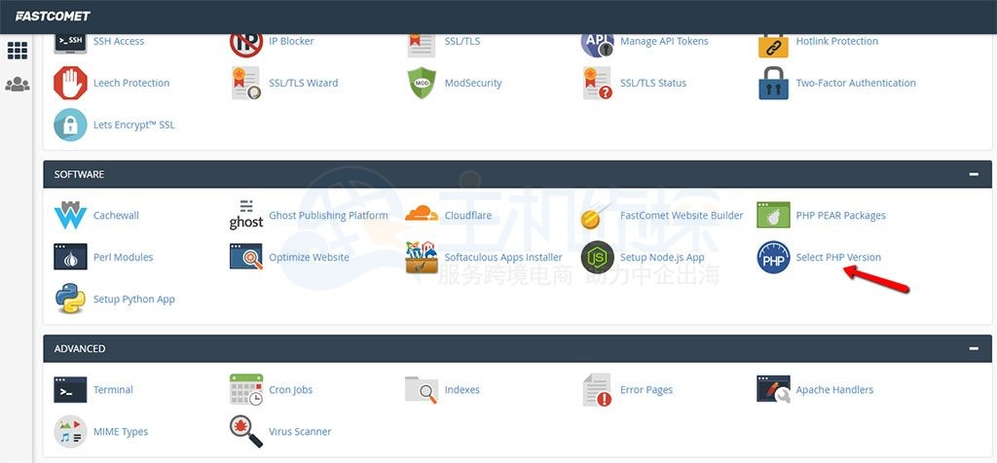Collapse the Software section
997x463 pixels.
pos(974,174)
